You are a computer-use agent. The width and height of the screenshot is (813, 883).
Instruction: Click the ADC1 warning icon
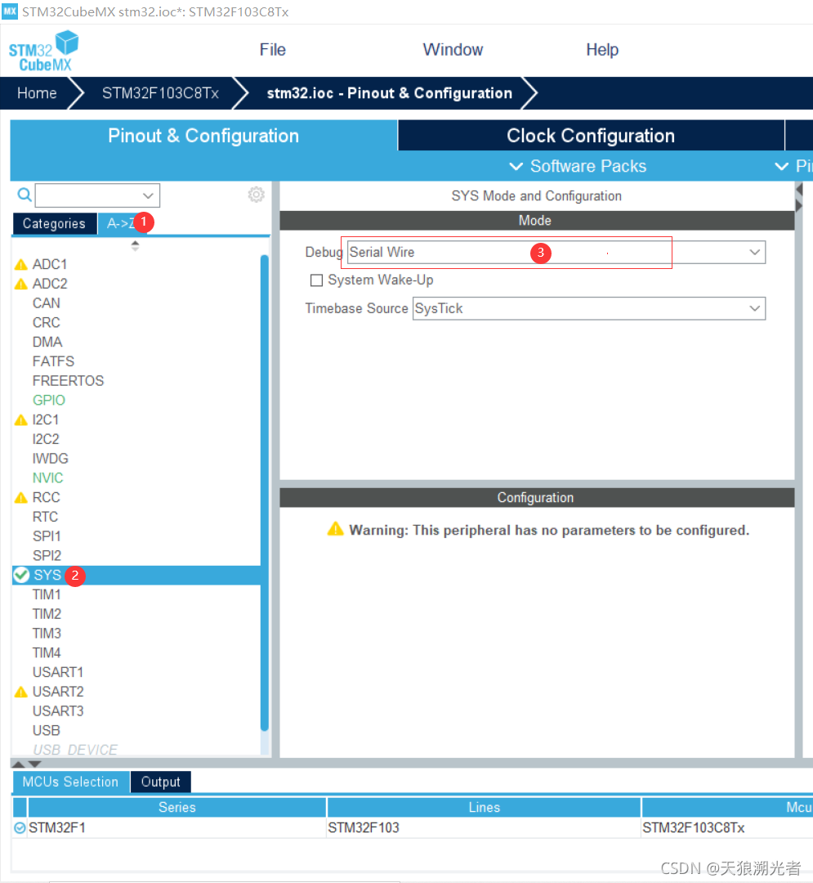tap(20, 264)
